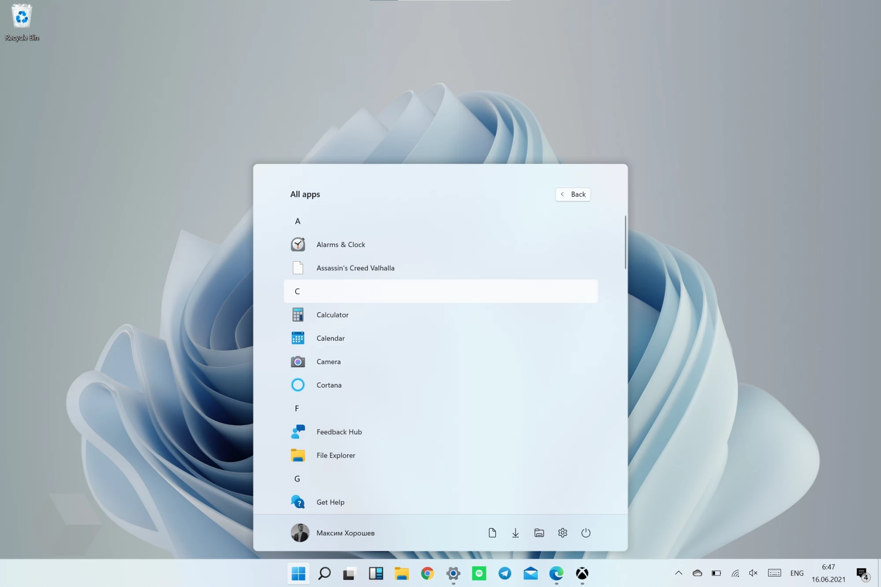
Task: Click the "Alarms & Clock" label
Action: point(341,244)
